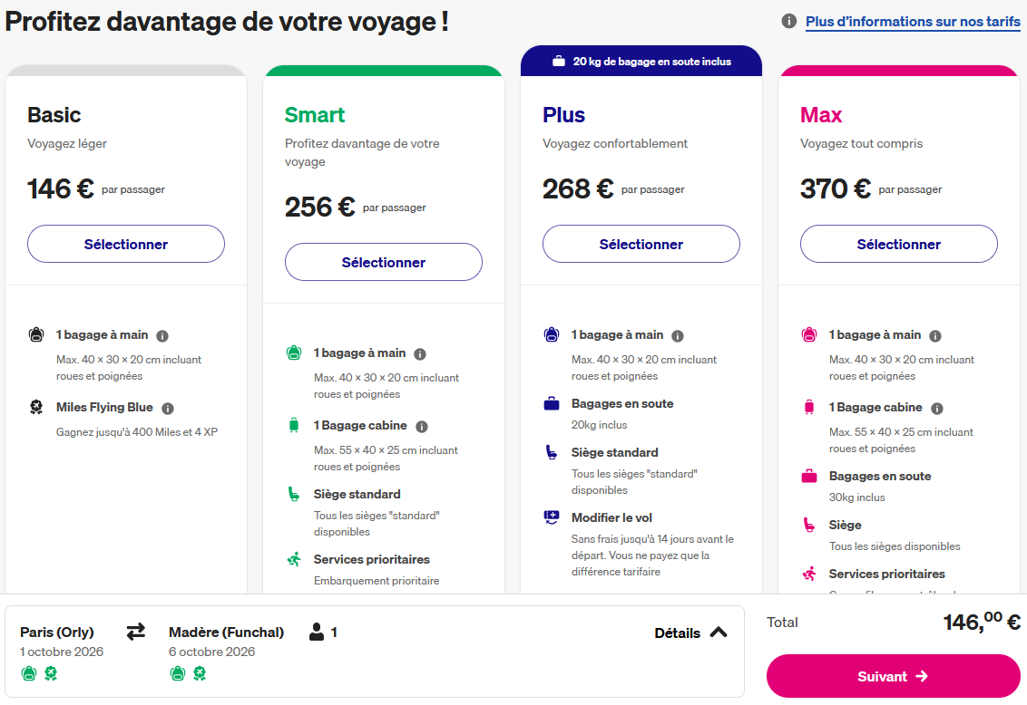Click the passenger count icon
Image resolution: width=1027 pixels, height=705 pixels.
tap(317, 632)
